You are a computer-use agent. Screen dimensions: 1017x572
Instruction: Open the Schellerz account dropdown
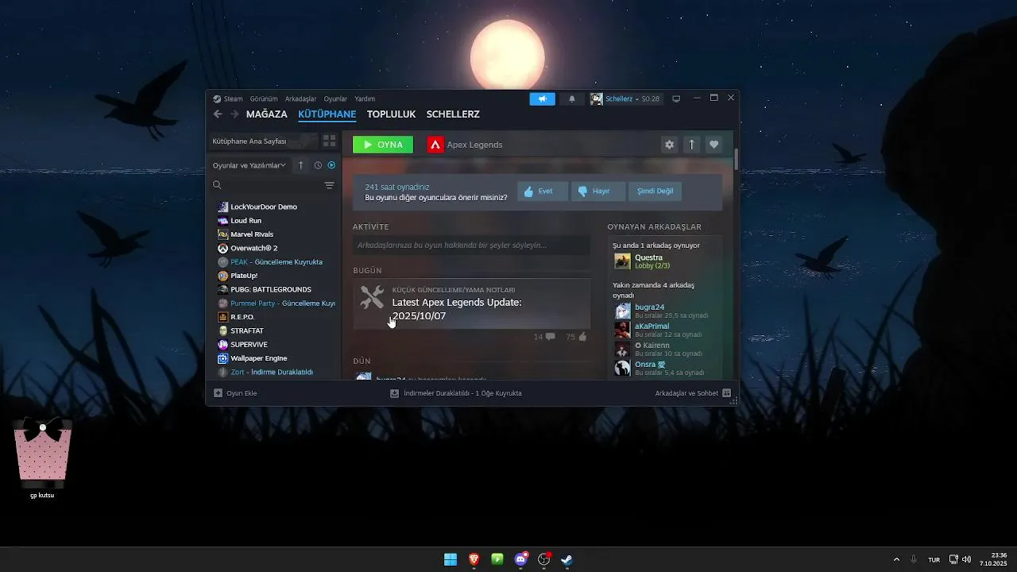coord(622,99)
